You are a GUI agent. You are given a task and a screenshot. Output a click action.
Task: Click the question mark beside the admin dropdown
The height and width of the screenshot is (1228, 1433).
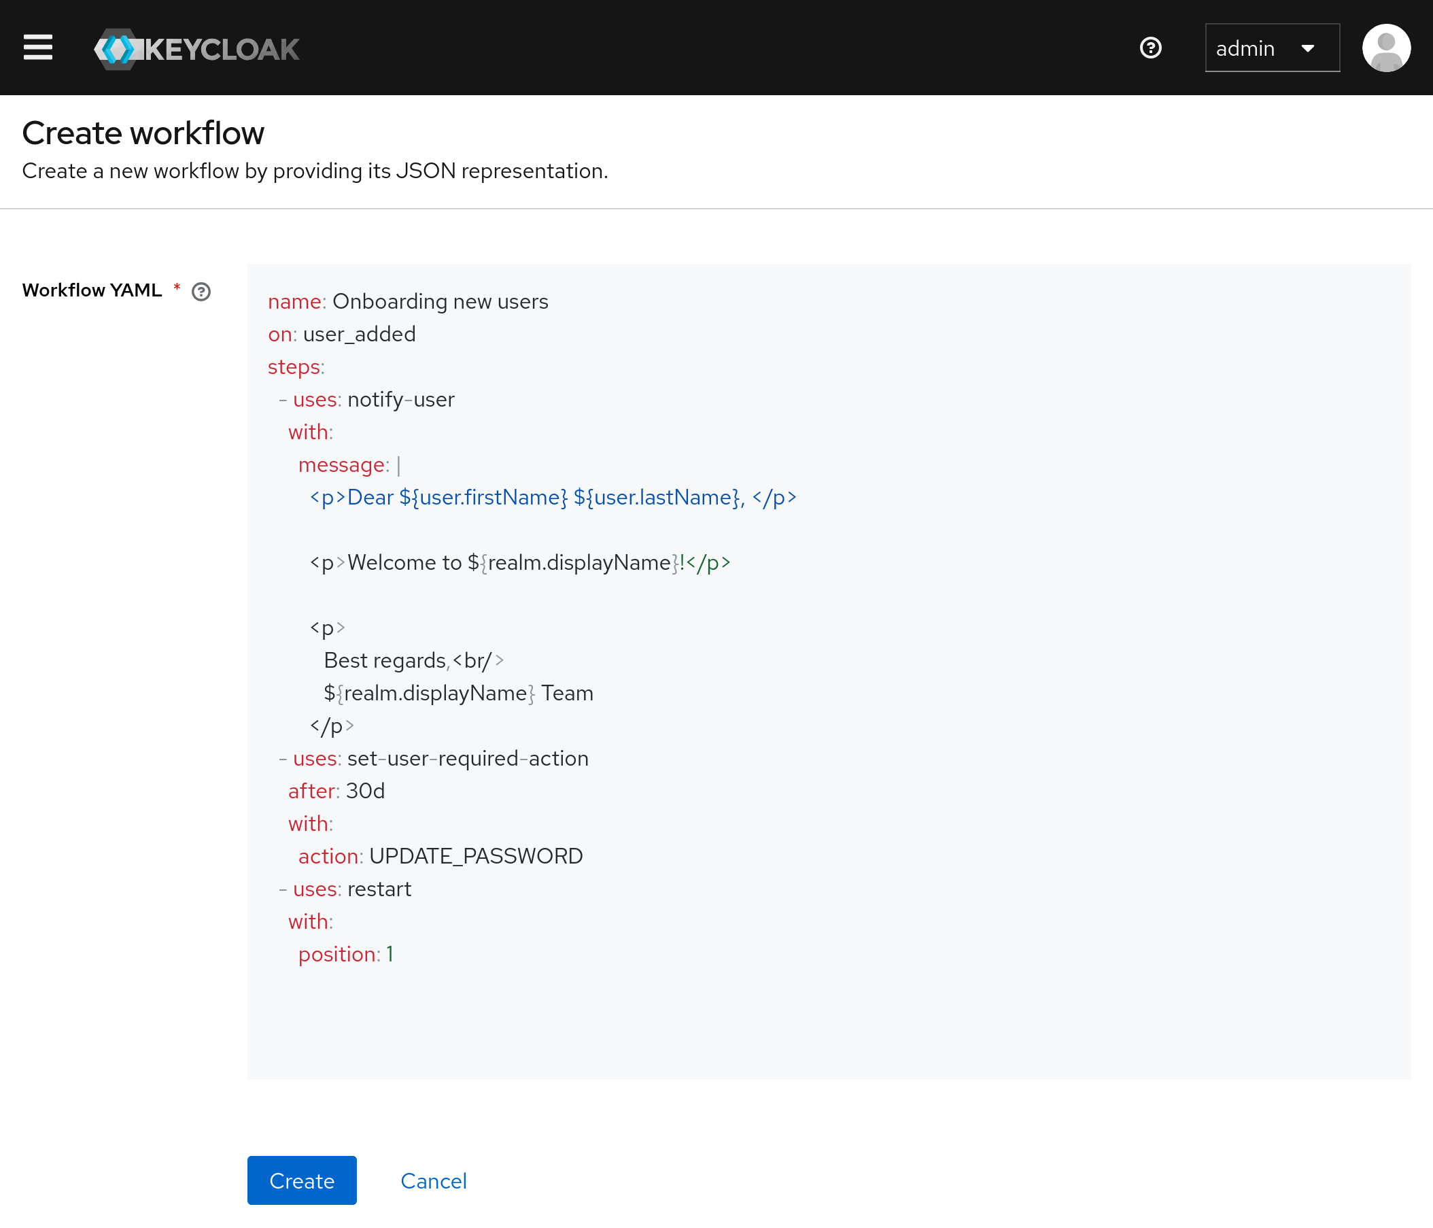click(x=1150, y=48)
